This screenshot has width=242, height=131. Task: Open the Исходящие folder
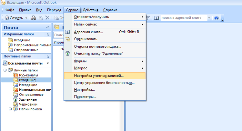tap(28, 85)
